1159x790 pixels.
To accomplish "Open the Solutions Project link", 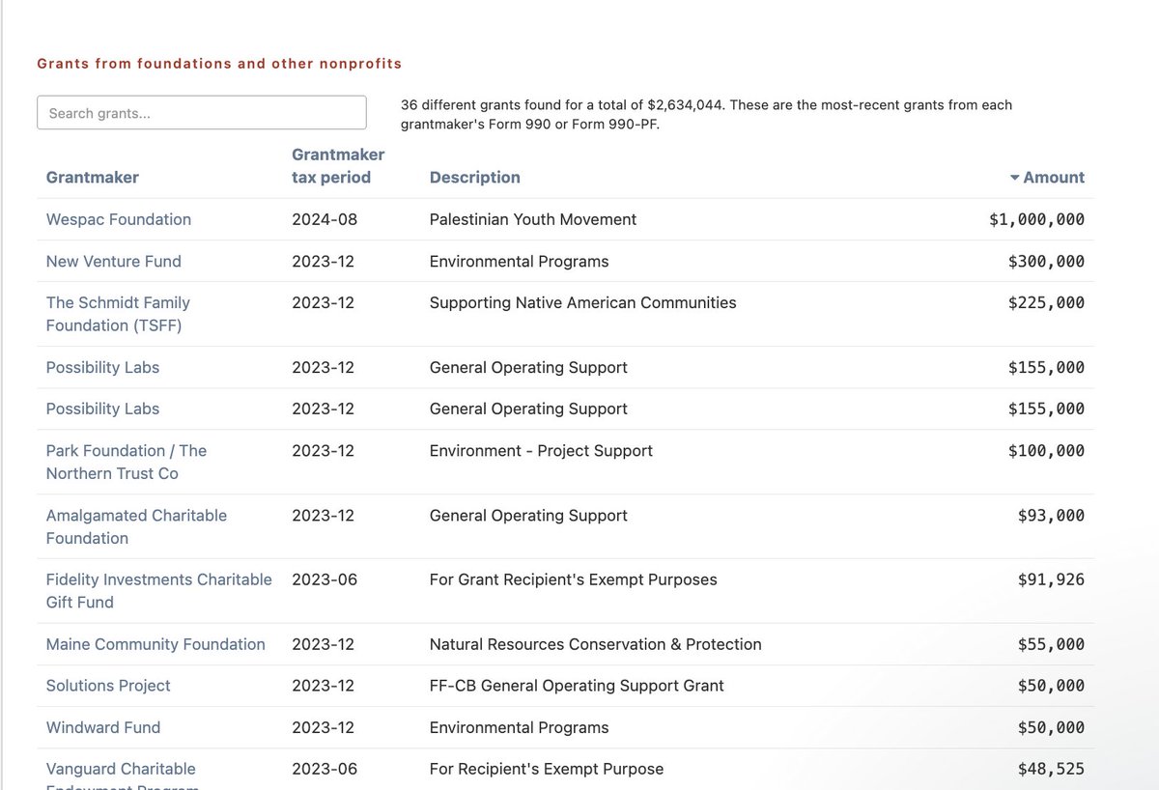I will 108,686.
